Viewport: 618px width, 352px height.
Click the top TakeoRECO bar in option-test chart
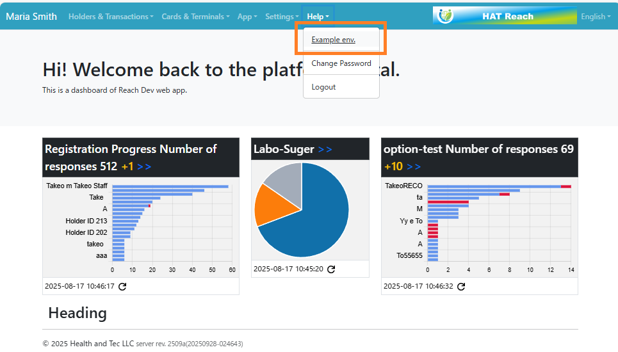tap(493, 186)
